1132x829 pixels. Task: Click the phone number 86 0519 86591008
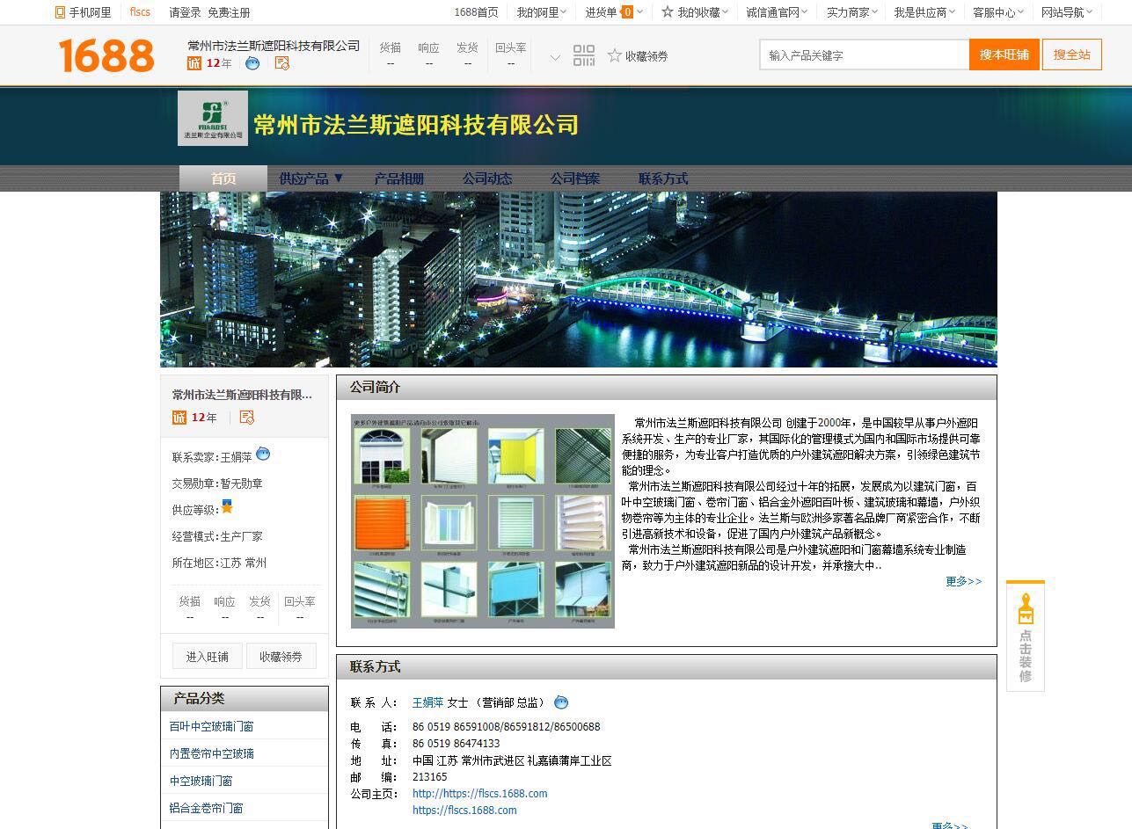click(x=456, y=727)
